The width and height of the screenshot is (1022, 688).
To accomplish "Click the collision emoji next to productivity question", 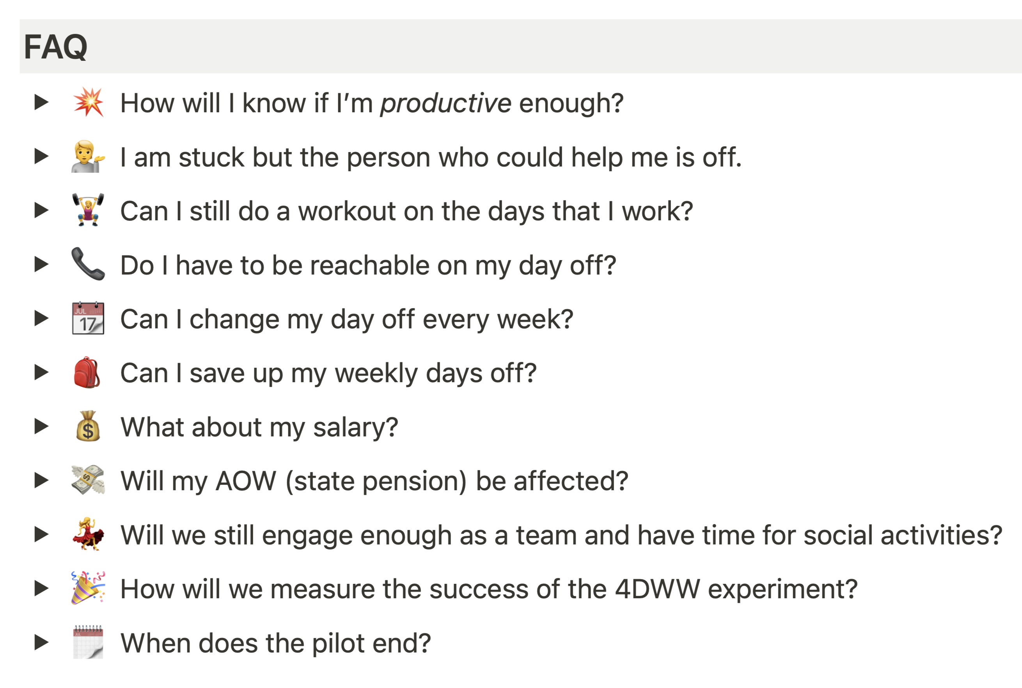I will pos(88,103).
